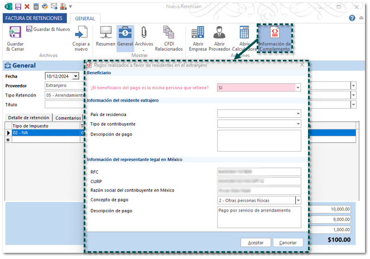Open País de residencia dropdown
Screen dimensions: 370x259
pos(298,114)
